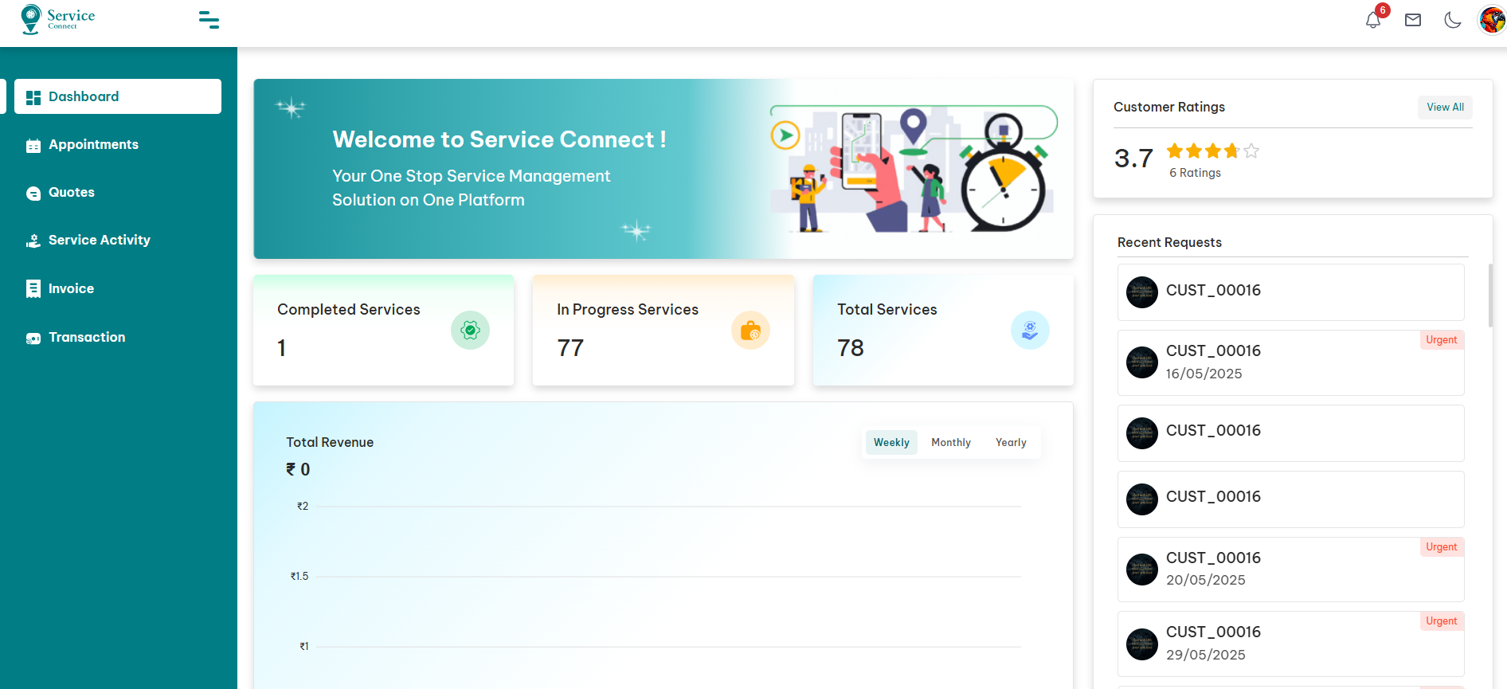This screenshot has height=689, width=1507.
Task: Toggle dark mode with moon icon
Action: (x=1453, y=20)
